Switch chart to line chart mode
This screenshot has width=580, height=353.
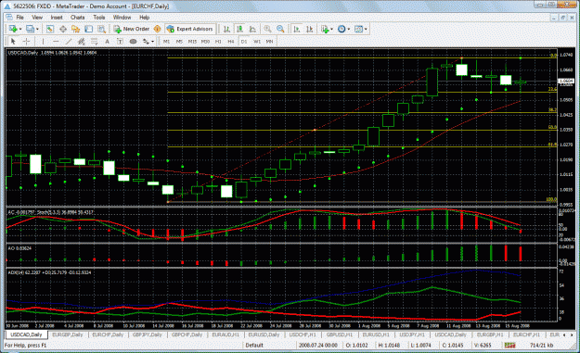tap(252, 29)
